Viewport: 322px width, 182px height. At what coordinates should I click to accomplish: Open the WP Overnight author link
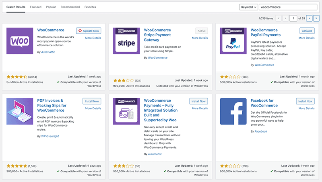tap(50, 136)
